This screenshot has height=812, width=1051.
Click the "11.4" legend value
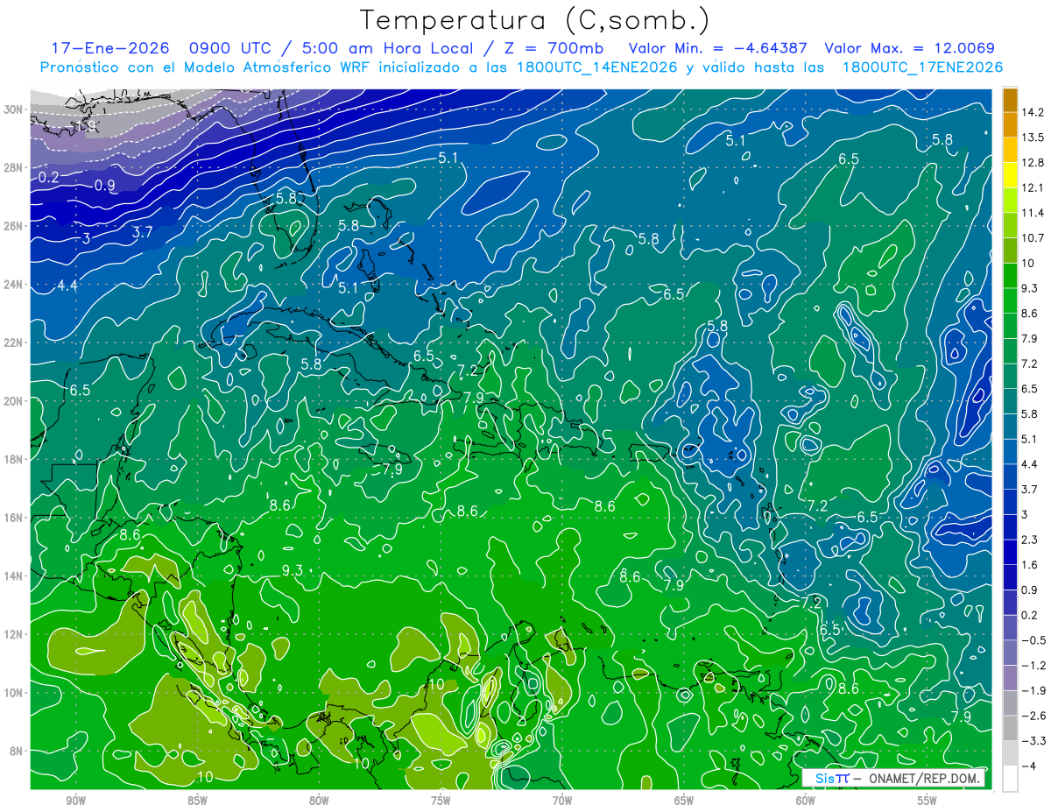pos(1031,213)
